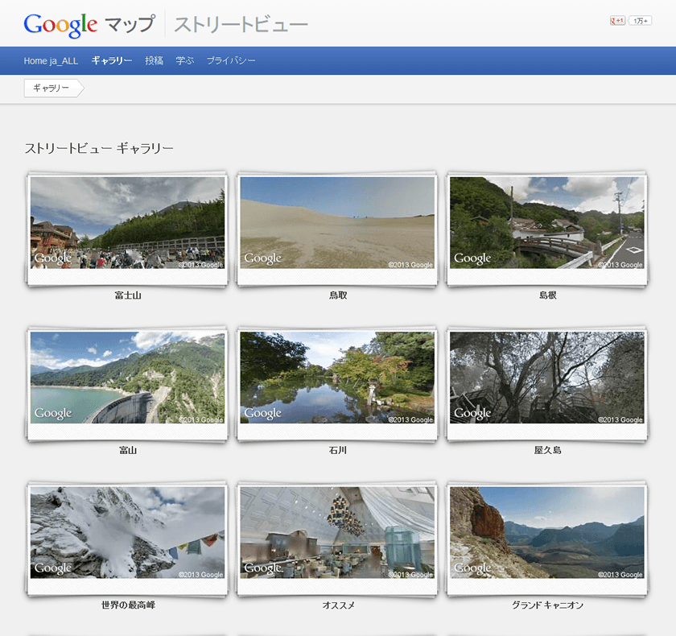Open the 鳥取 sand dunes thumbnail
Screen dimensions: 676x636
[x=337, y=223]
